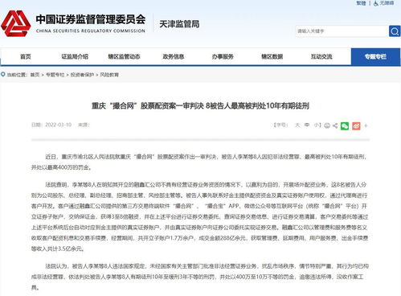Set font size to medium 中
Viewport: 401px width, 296px height.
[x=307, y=125]
